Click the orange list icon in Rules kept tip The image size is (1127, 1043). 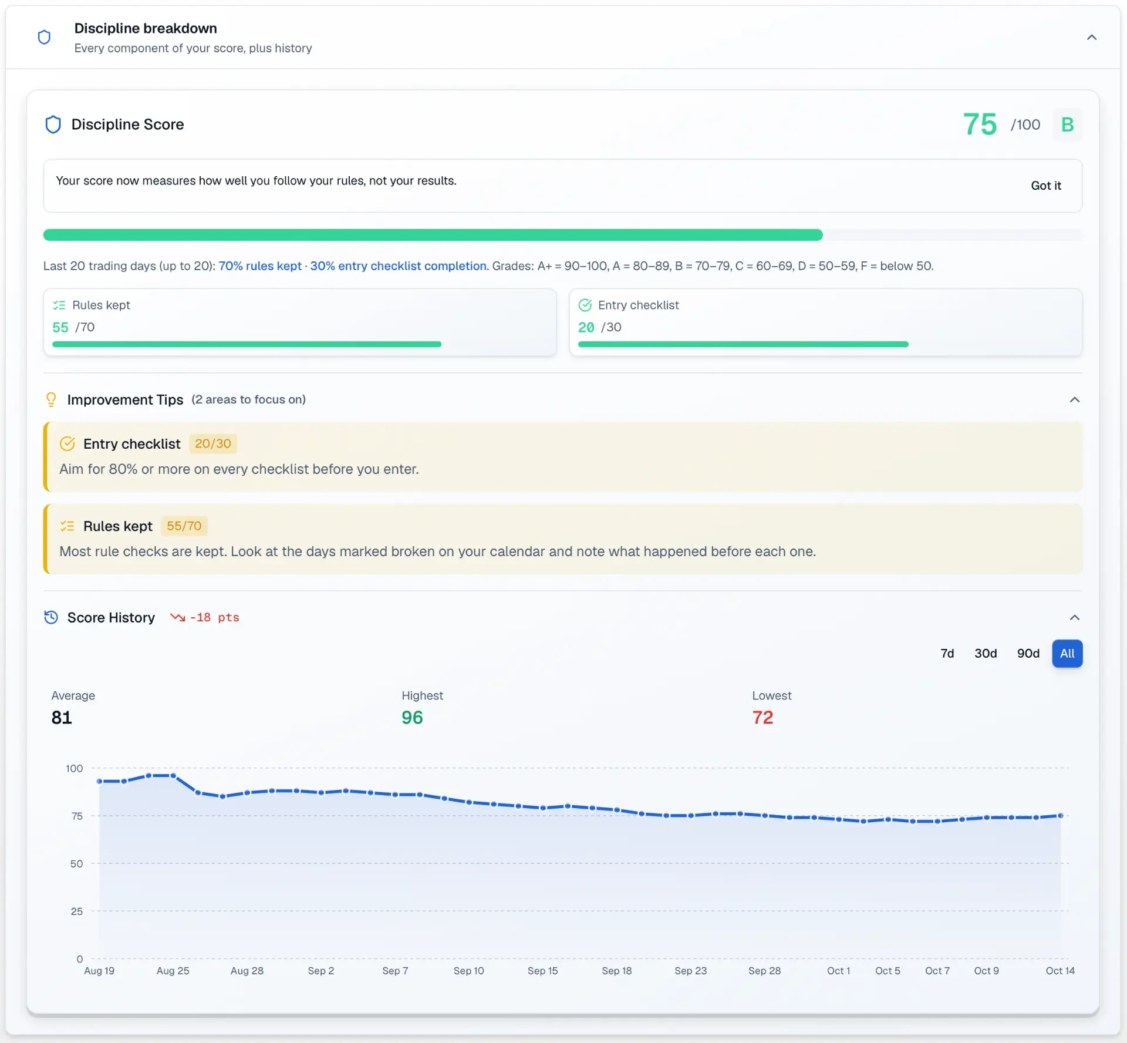[x=68, y=526]
